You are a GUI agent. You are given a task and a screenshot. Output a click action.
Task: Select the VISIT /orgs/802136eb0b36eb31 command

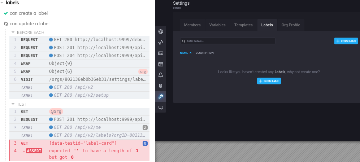tap(79, 79)
